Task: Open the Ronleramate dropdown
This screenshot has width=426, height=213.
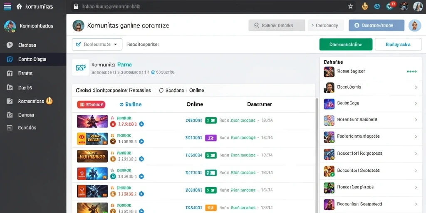Action: 97,44
